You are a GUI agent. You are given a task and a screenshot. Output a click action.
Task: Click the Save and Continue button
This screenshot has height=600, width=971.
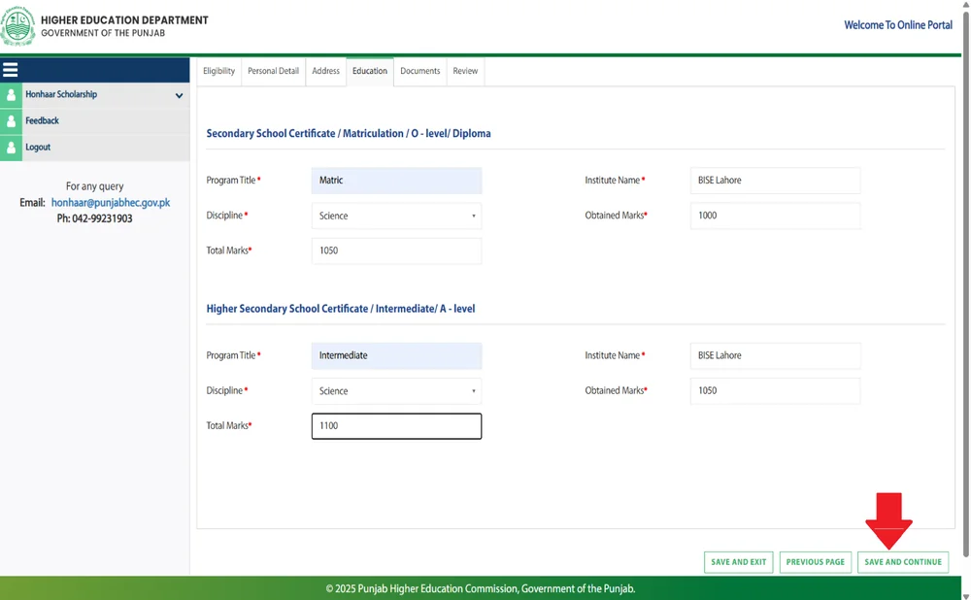point(903,561)
